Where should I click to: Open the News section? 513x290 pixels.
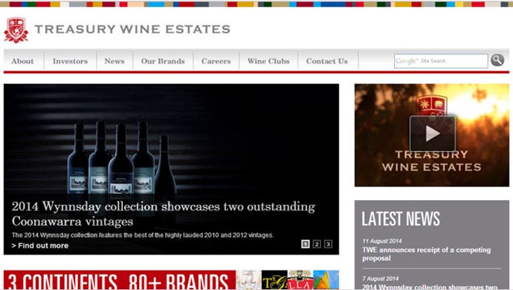(x=114, y=61)
